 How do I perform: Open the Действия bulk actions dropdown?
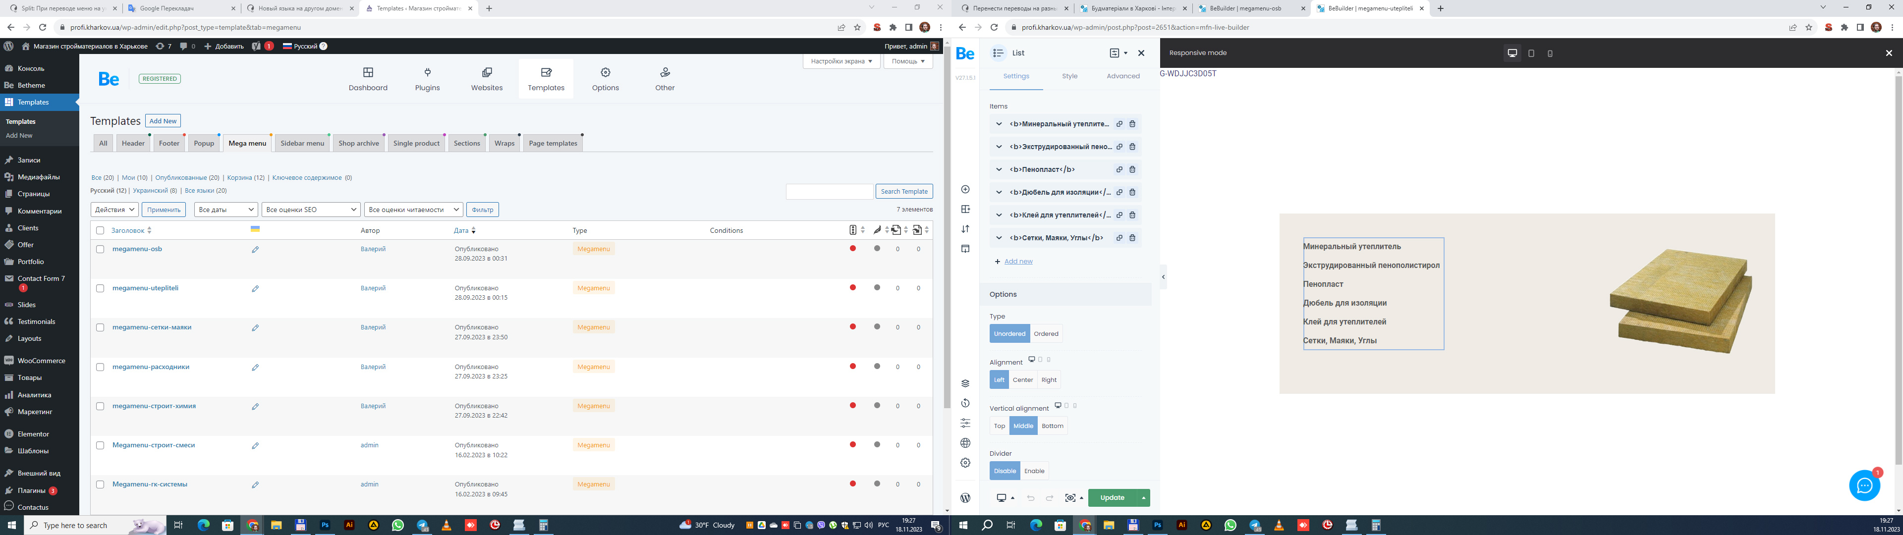[x=114, y=210]
